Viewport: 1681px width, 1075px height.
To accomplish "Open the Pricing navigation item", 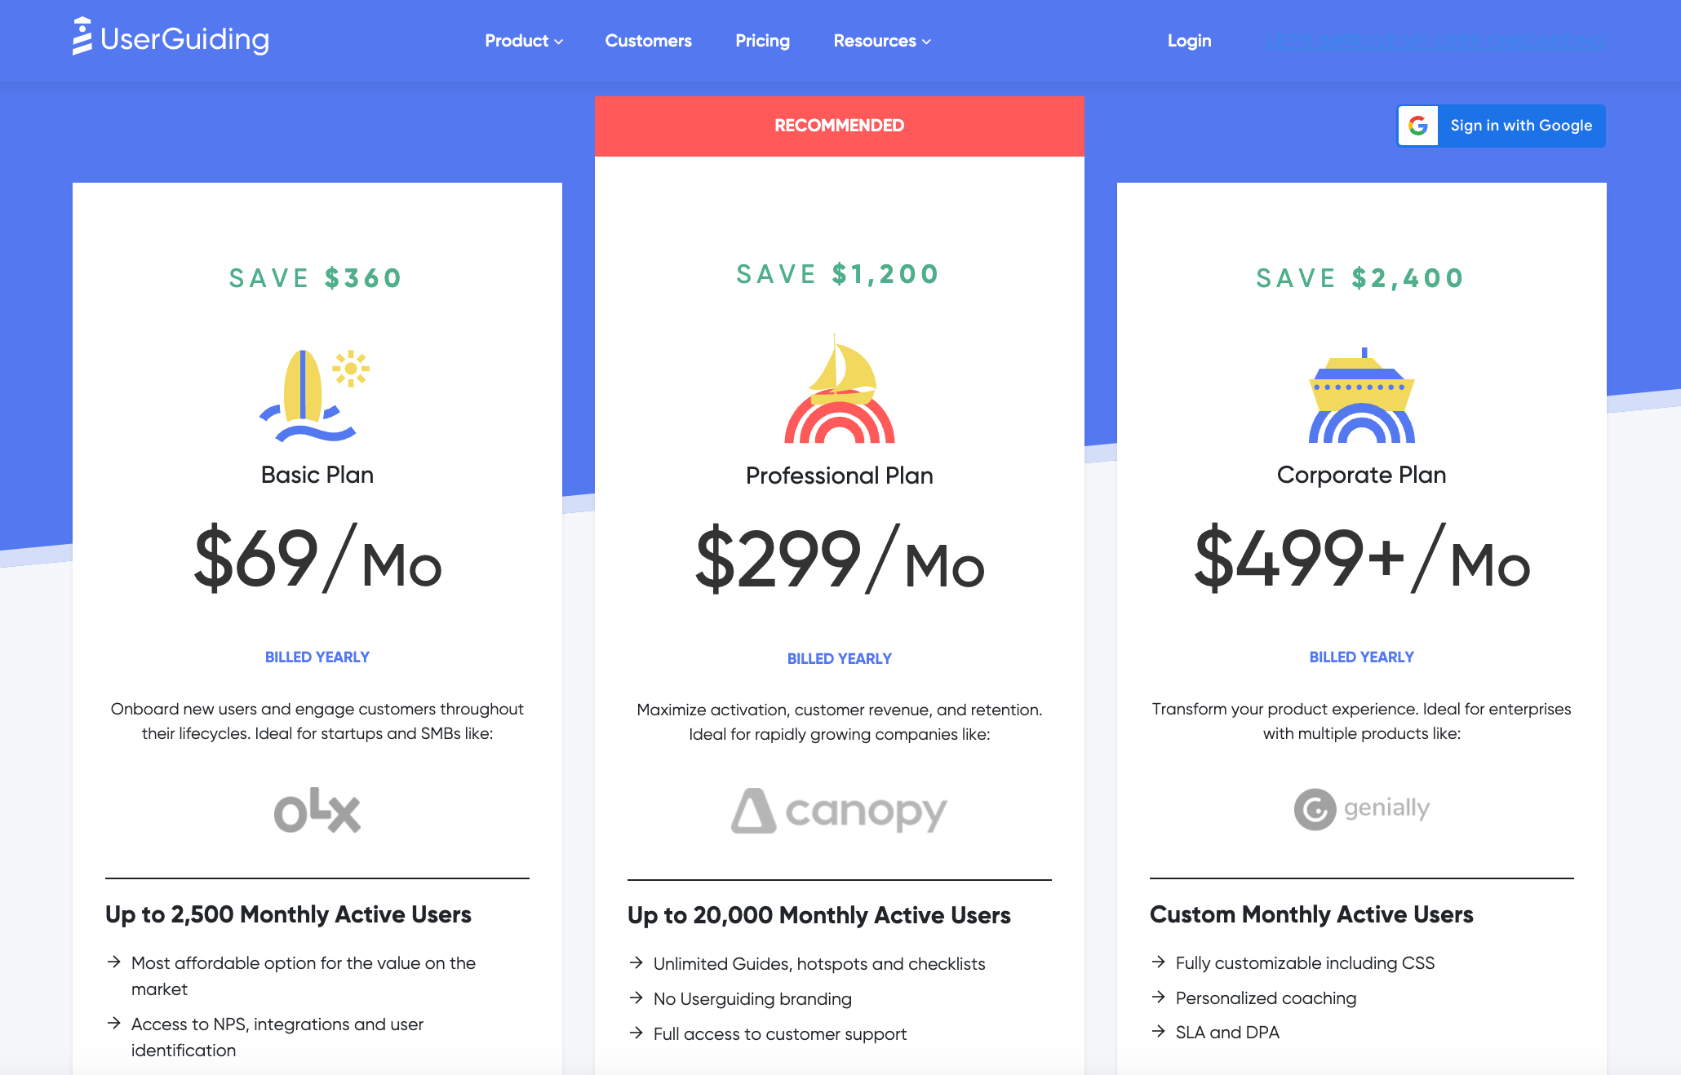I will tap(762, 41).
